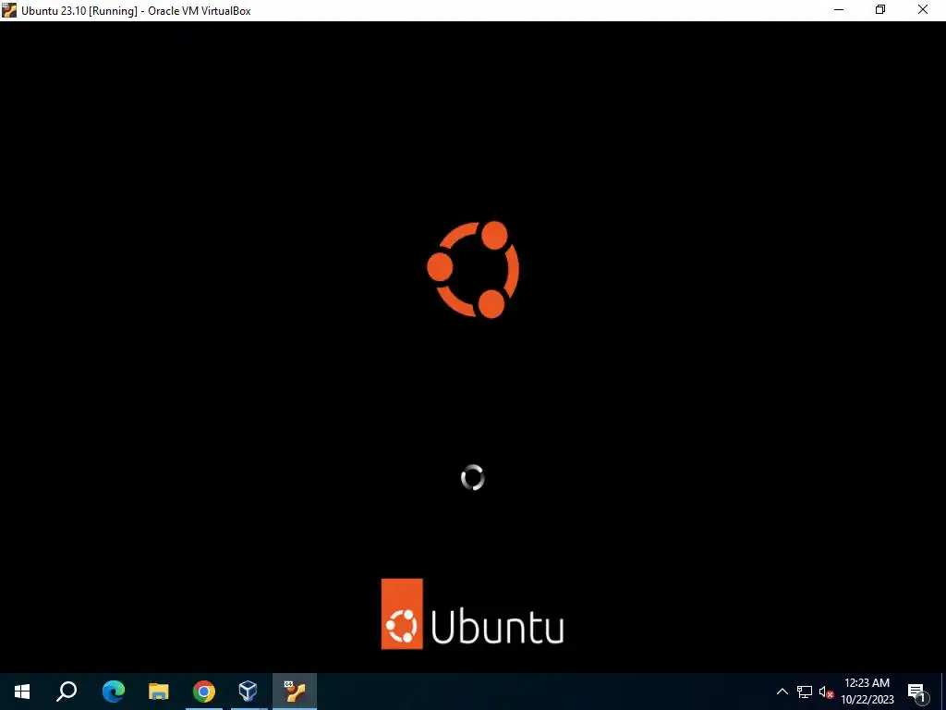Switch to Google Chrome on the taskbar
Viewport: 946px width, 710px height.
[204, 692]
